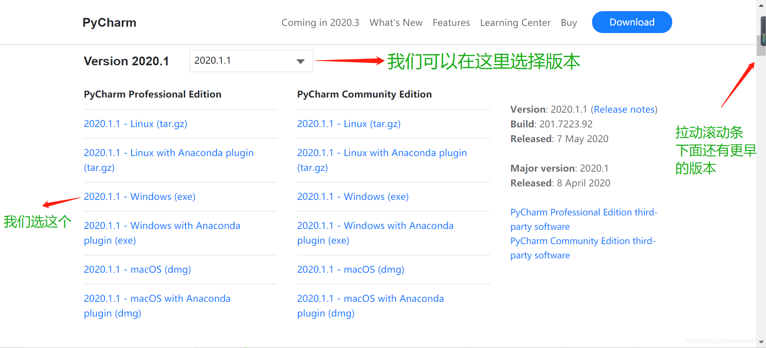Download Community Windows with Anaconda plugin
The width and height of the screenshot is (766, 348).
point(375,233)
